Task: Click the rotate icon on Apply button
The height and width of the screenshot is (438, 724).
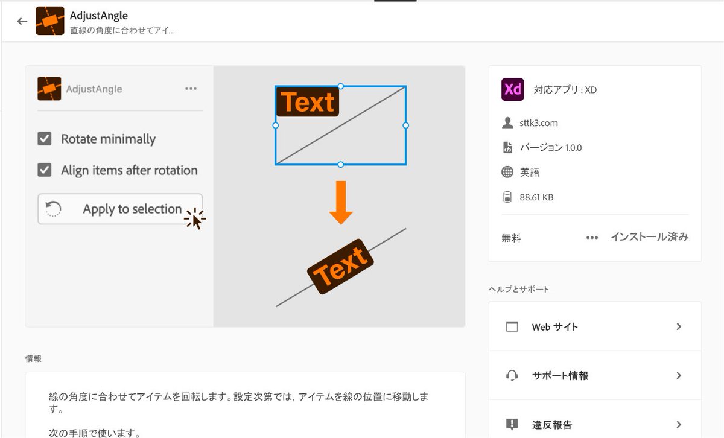Action: [54, 209]
